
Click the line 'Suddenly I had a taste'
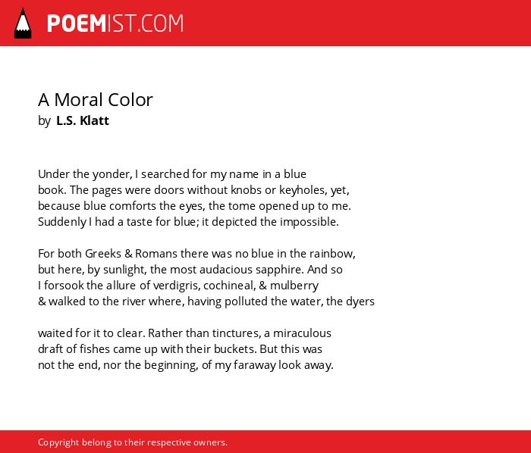[188, 222]
